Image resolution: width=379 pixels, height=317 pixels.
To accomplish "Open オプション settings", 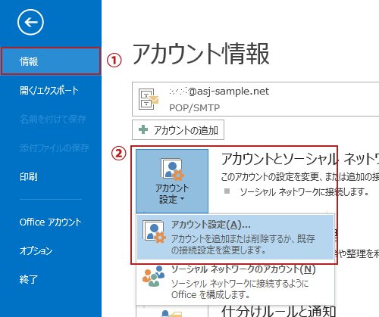I will coord(36,250).
